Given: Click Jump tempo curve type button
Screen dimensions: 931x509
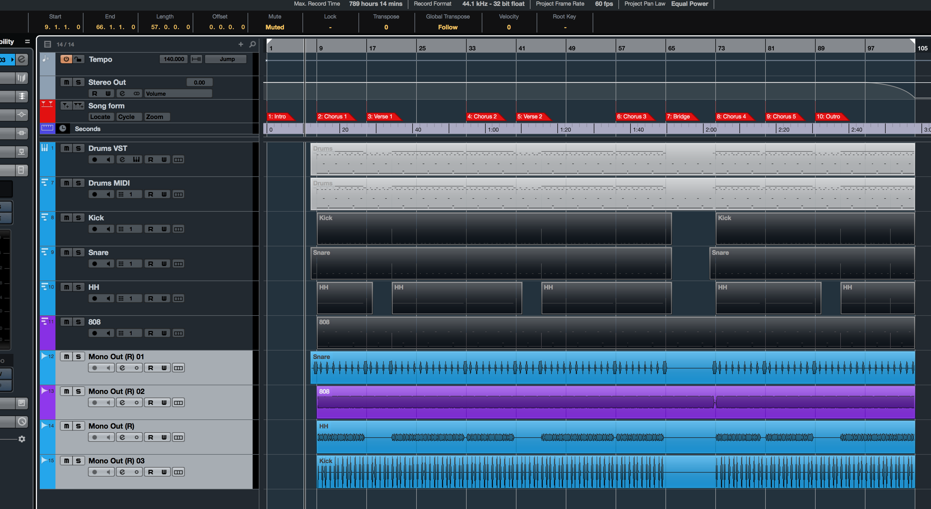Looking at the screenshot, I should [227, 59].
